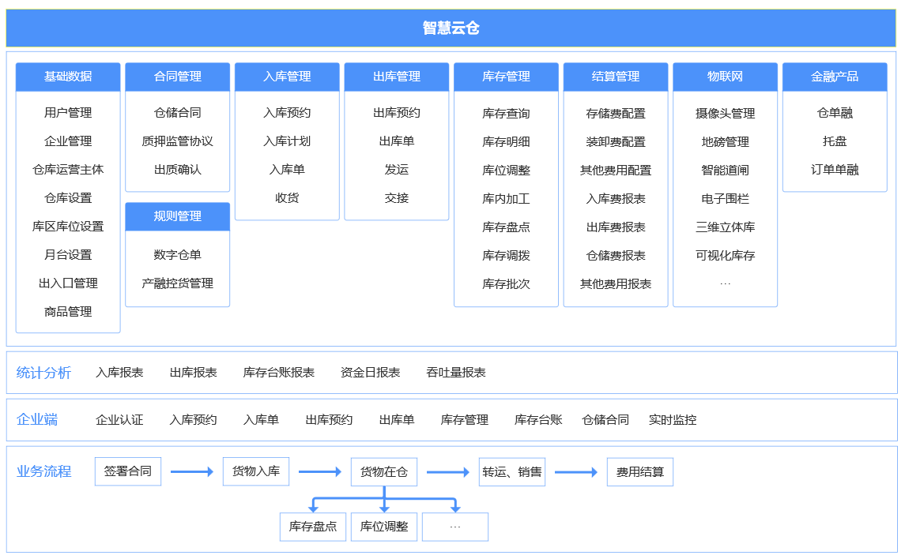Viewport: 905px width, 559px height.
Task: Click 装卸费配置 in 结算管理
Action: click(x=616, y=142)
